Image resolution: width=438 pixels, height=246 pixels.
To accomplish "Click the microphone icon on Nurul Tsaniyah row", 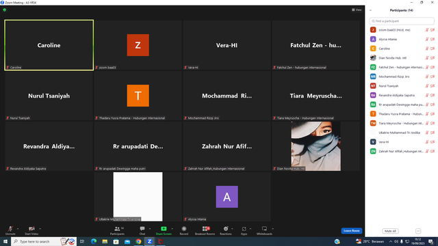I will tap(427, 86).
